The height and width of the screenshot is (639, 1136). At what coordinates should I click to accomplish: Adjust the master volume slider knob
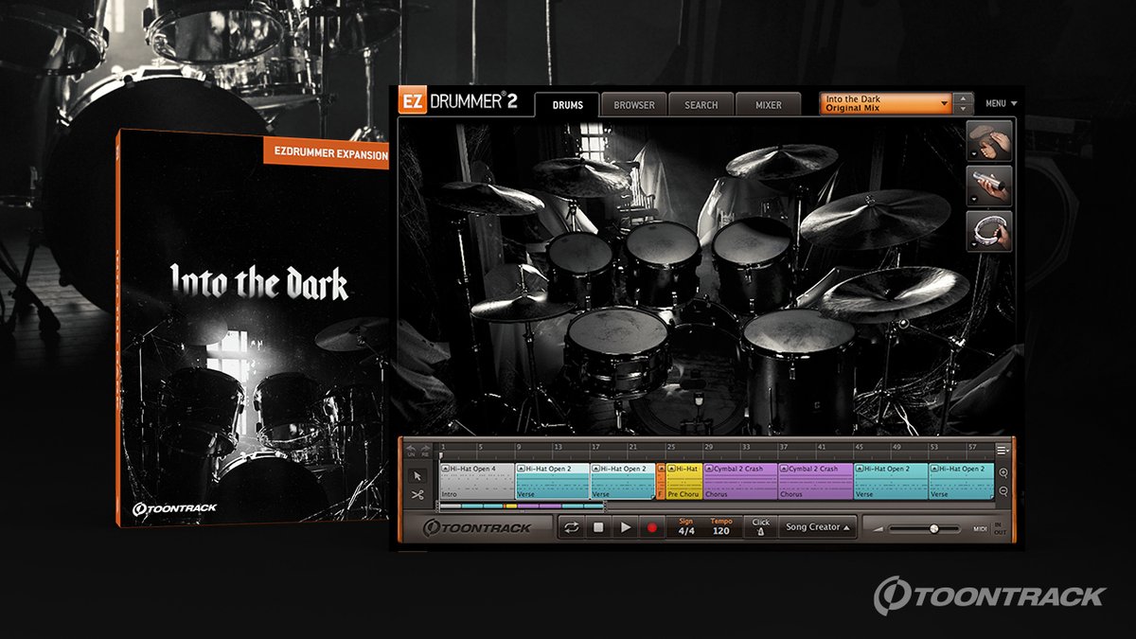point(933,528)
